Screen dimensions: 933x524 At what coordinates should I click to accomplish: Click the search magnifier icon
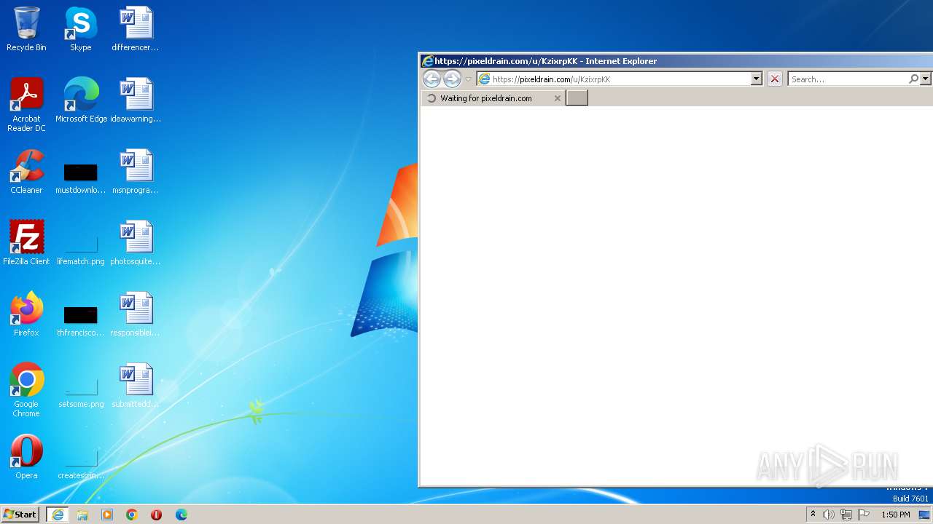[x=913, y=79]
